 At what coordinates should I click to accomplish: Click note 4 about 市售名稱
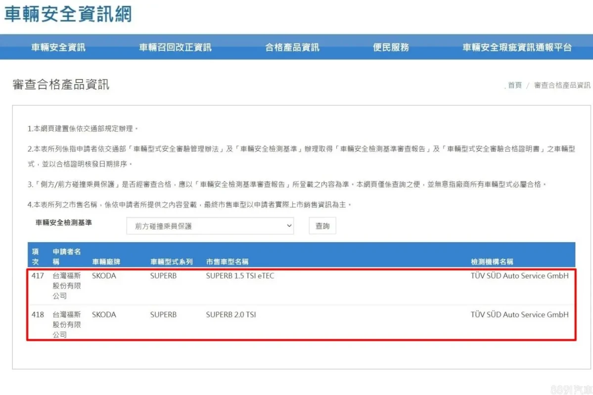tap(189, 205)
